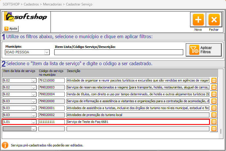
Task: Click the code field 799020000
Action: pyautogui.click(x=51, y=101)
